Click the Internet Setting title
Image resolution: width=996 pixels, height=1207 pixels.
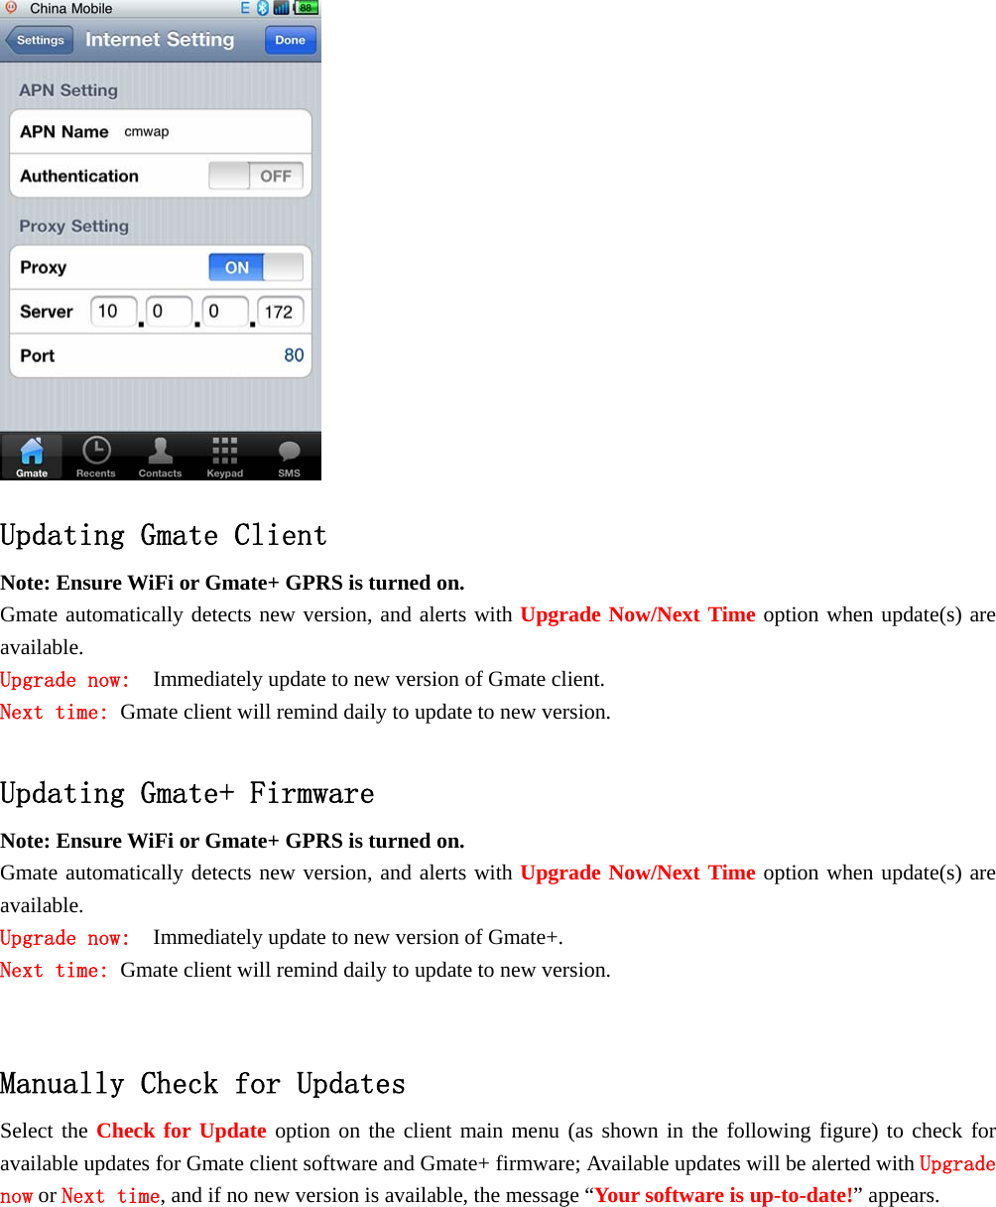[x=160, y=40]
